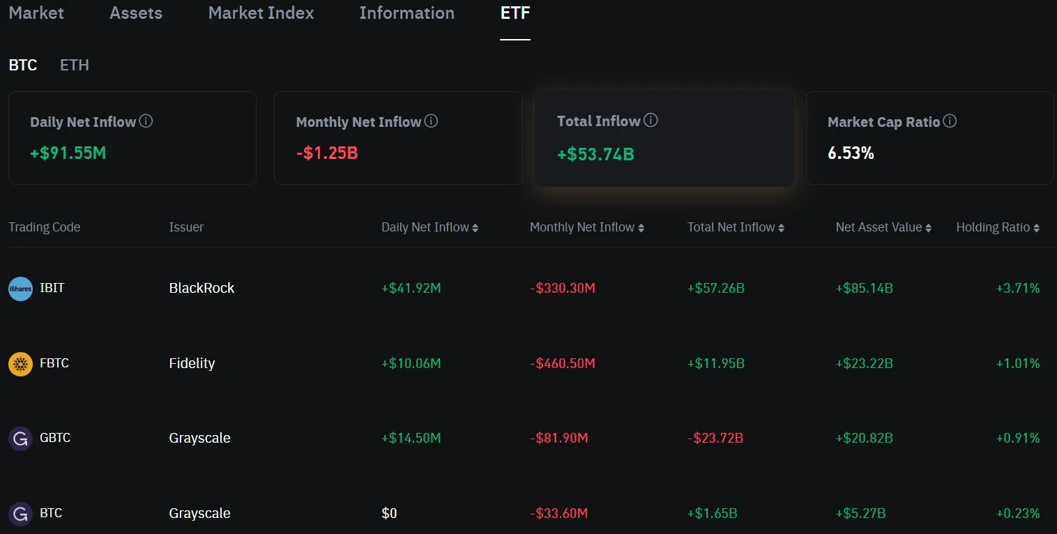
Task: Sort table by Holding Ratio column
Action: coord(998,227)
